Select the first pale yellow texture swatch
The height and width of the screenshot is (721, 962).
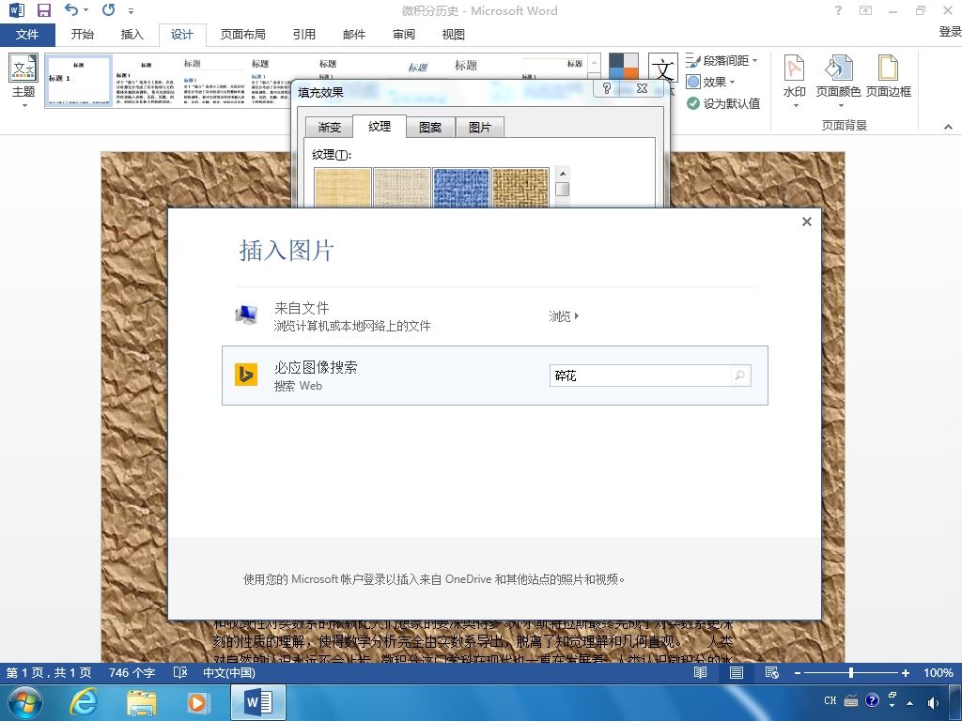click(x=342, y=187)
